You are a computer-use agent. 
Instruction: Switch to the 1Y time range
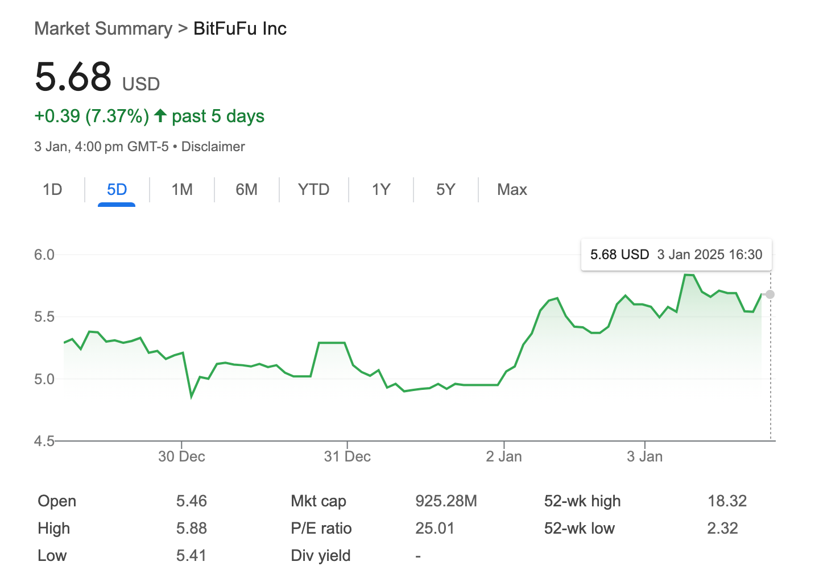381,189
